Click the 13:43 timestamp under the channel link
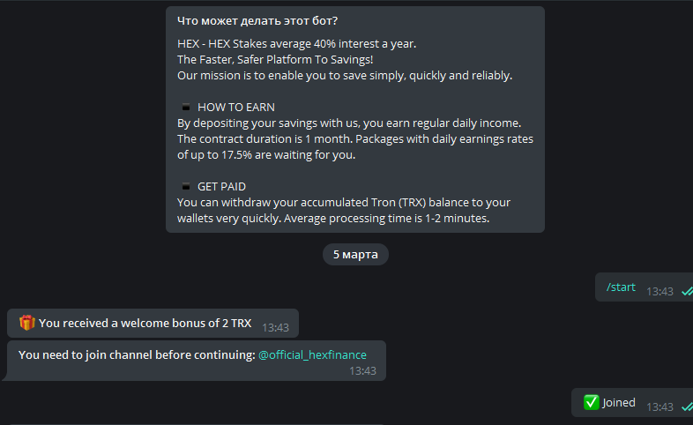This screenshot has height=425, width=693. tap(362, 371)
